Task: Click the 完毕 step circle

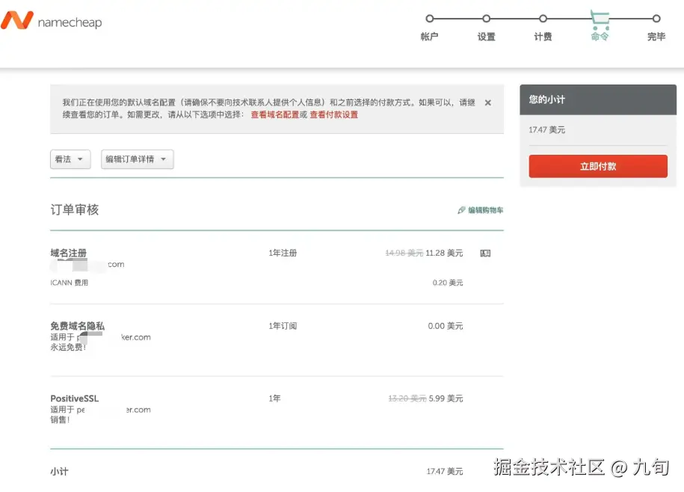Action: pos(656,19)
